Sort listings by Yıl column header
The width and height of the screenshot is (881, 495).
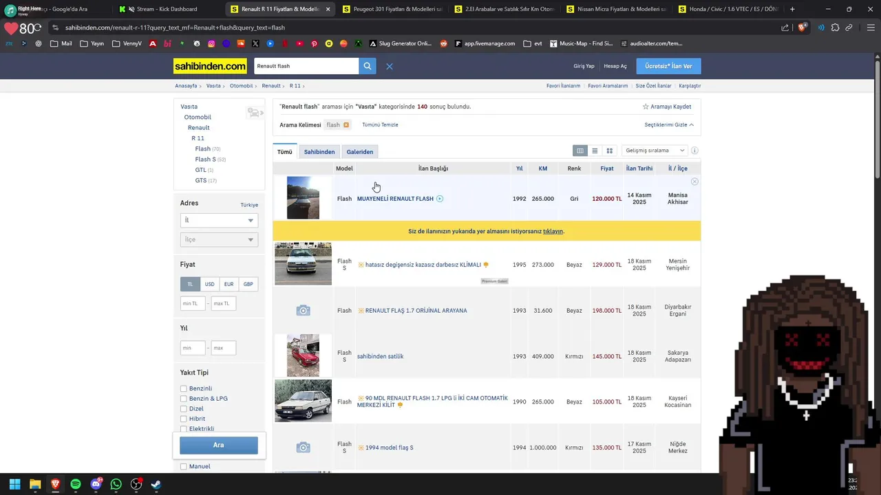(x=519, y=168)
